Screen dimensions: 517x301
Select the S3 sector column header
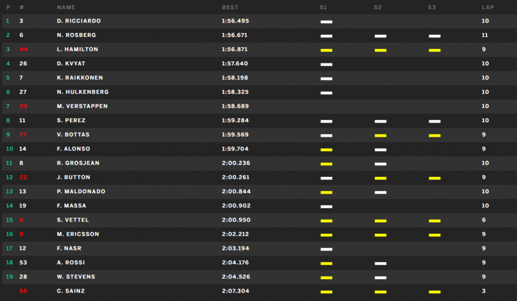(432, 7)
